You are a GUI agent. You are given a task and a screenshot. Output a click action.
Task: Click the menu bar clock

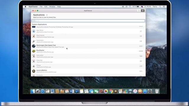point(148,6)
